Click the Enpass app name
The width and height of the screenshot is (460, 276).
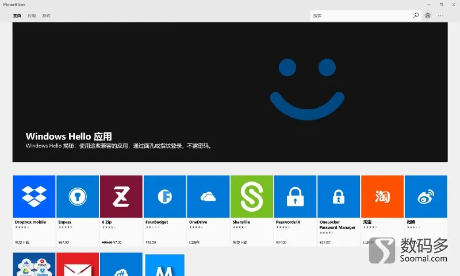65,222
